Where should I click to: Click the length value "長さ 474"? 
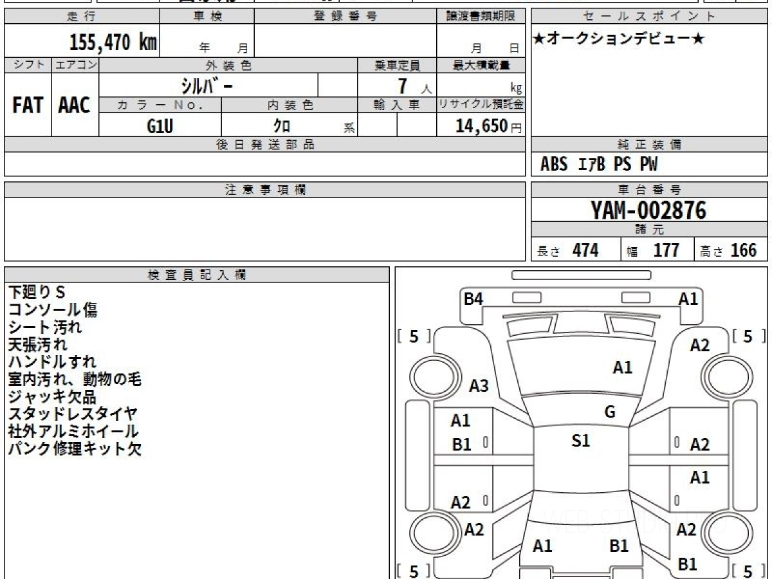[567, 251]
